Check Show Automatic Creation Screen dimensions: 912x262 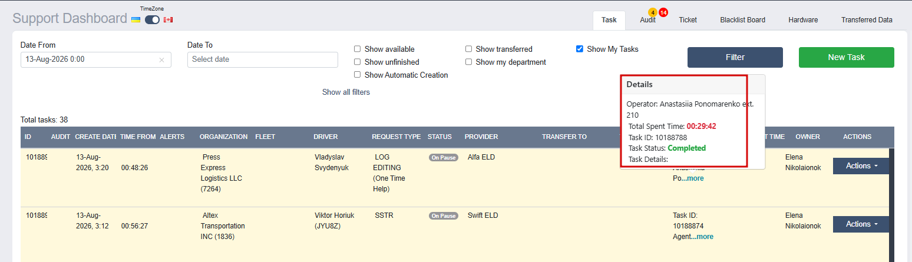tap(357, 75)
